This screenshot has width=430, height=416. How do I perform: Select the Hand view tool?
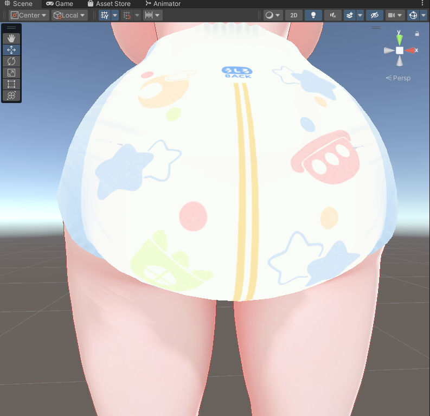11,39
